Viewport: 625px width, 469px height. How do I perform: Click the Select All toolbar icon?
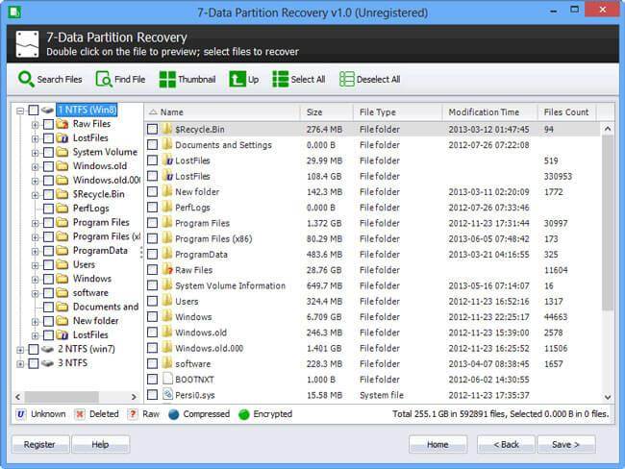[280, 79]
